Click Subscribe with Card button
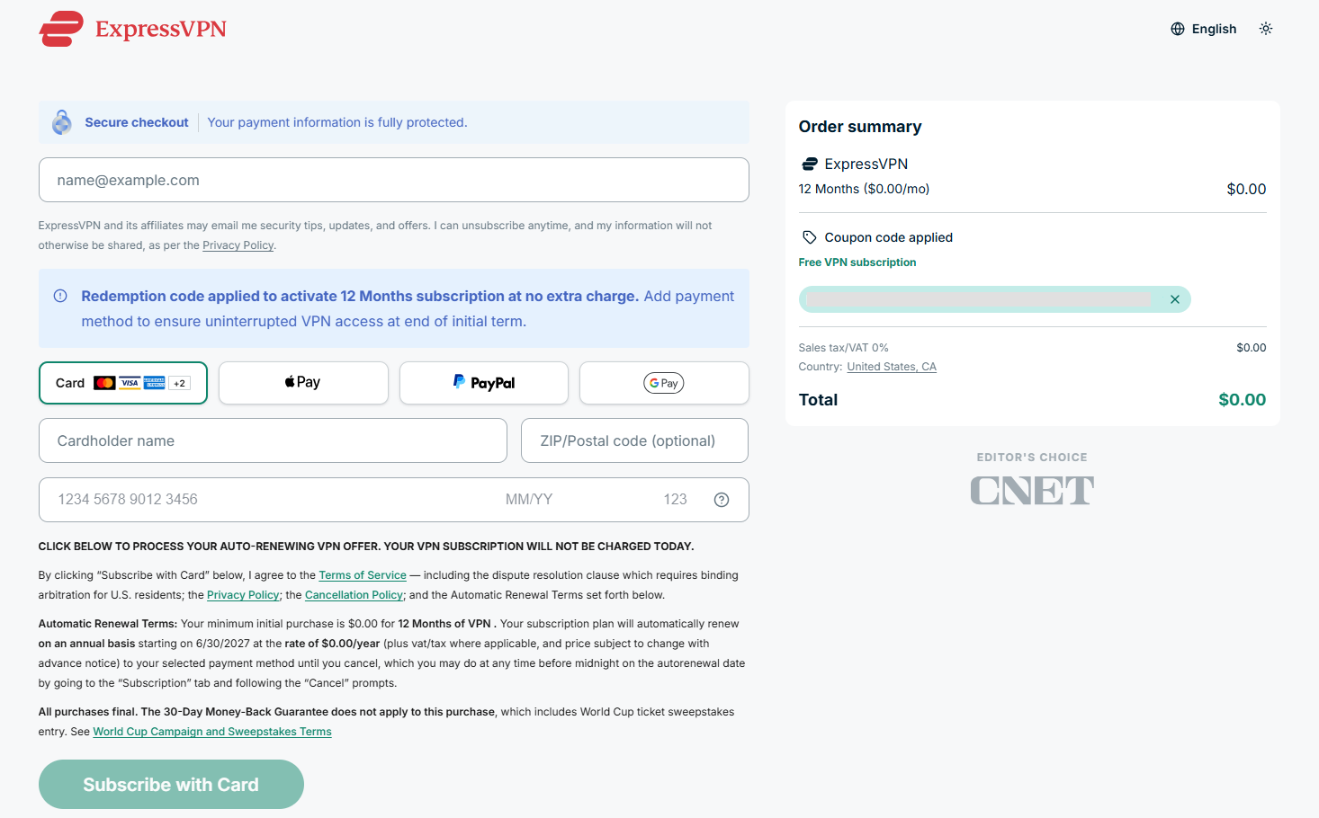This screenshot has width=1319, height=818. [171, 784]
